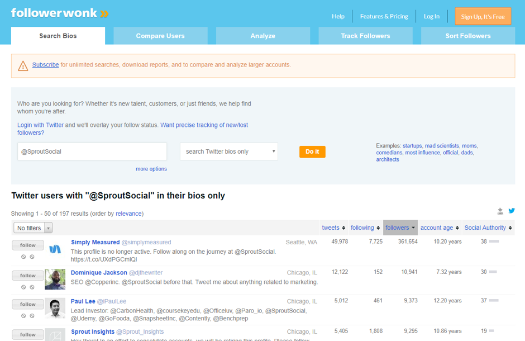The width and height of the screenshot is (525, 341).
Task: Open Dominique Jackson's profile photo
Action: coord(55,280)
